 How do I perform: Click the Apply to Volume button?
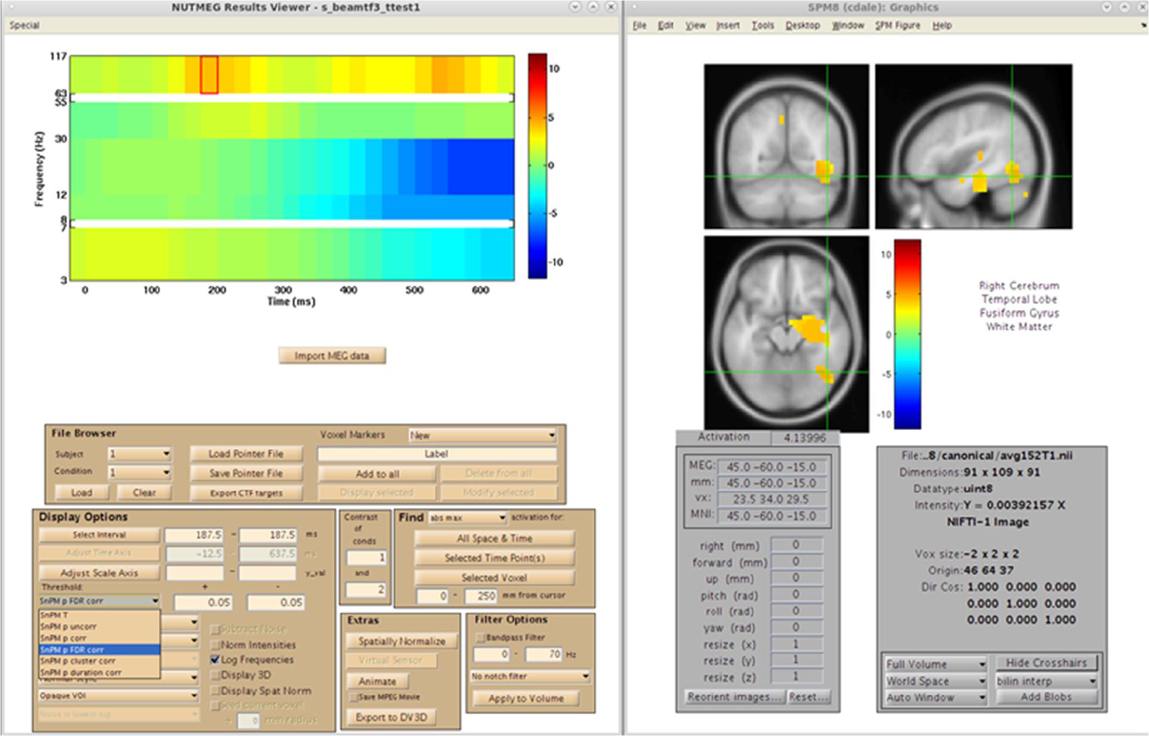[526, 698]
